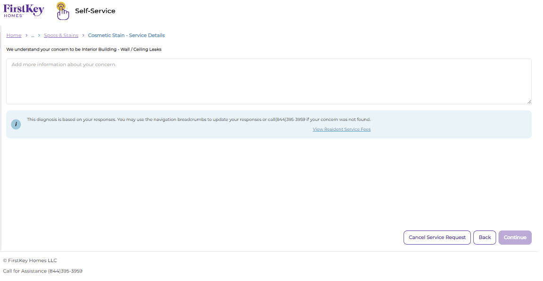Click the Continue button
The height and width of the screenshot is (281, 543).
click(x=515, y=238)
